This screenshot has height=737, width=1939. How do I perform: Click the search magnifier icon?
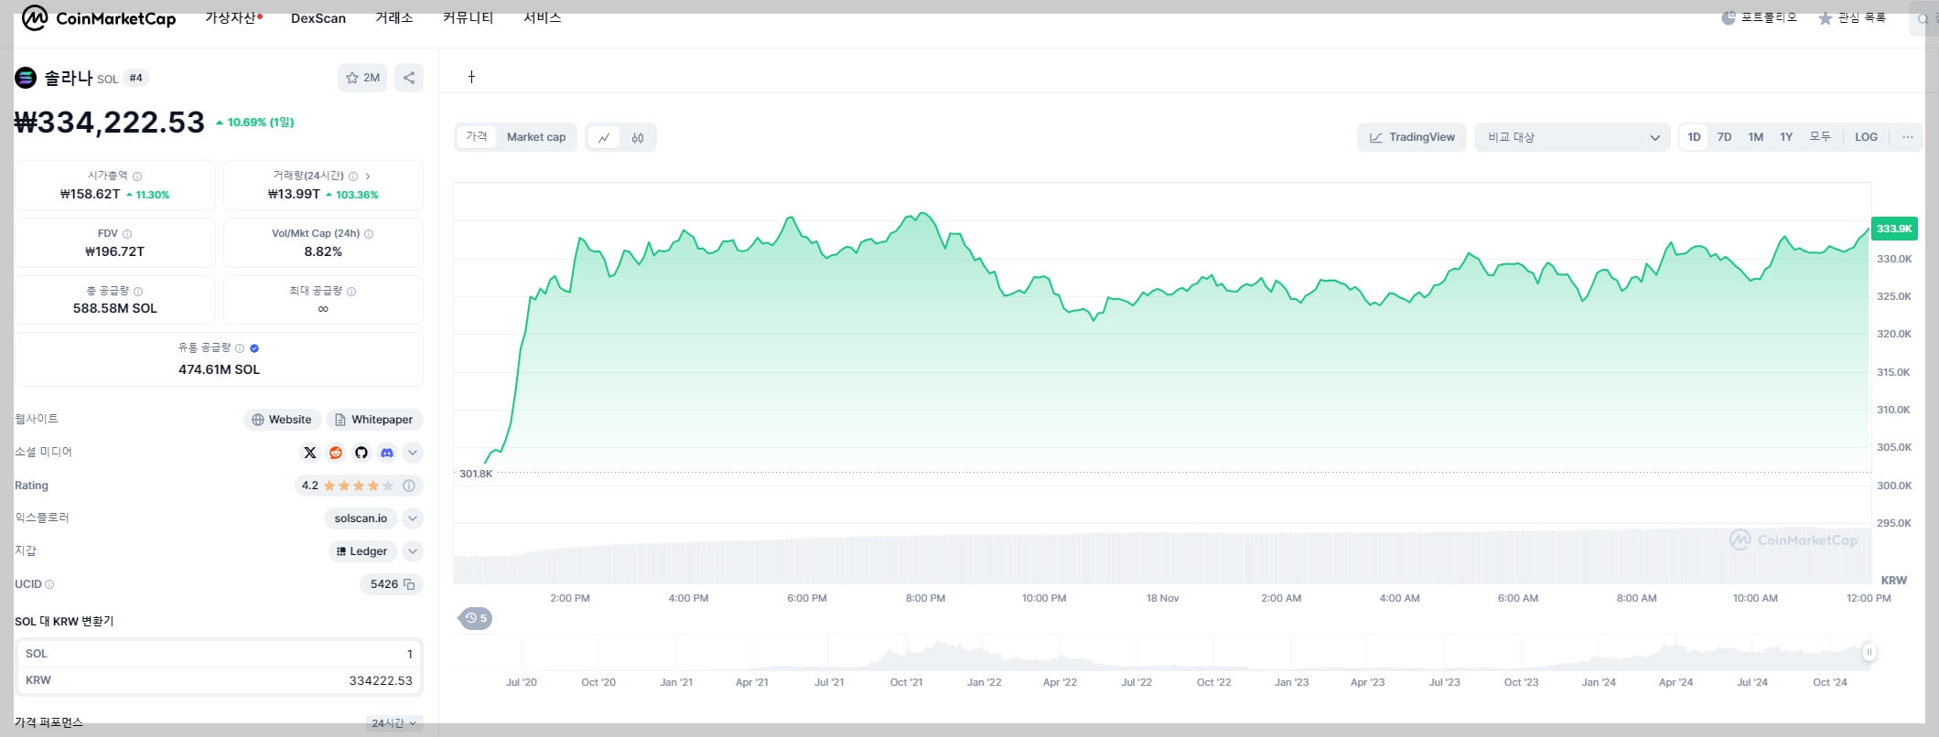coord(1923,19)
